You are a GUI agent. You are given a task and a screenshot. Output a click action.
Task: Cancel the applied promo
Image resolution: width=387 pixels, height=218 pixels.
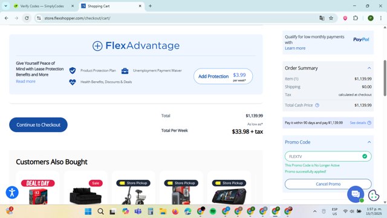[328, 184]
